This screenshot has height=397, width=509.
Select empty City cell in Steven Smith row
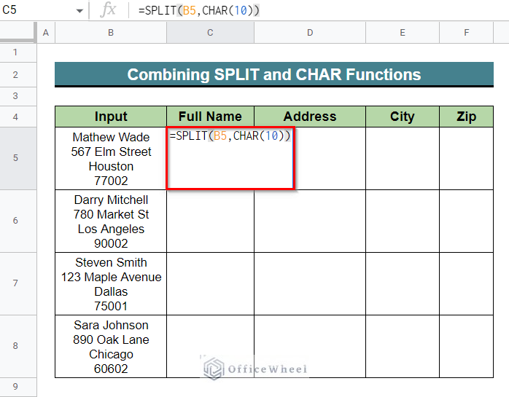[403, 283]
